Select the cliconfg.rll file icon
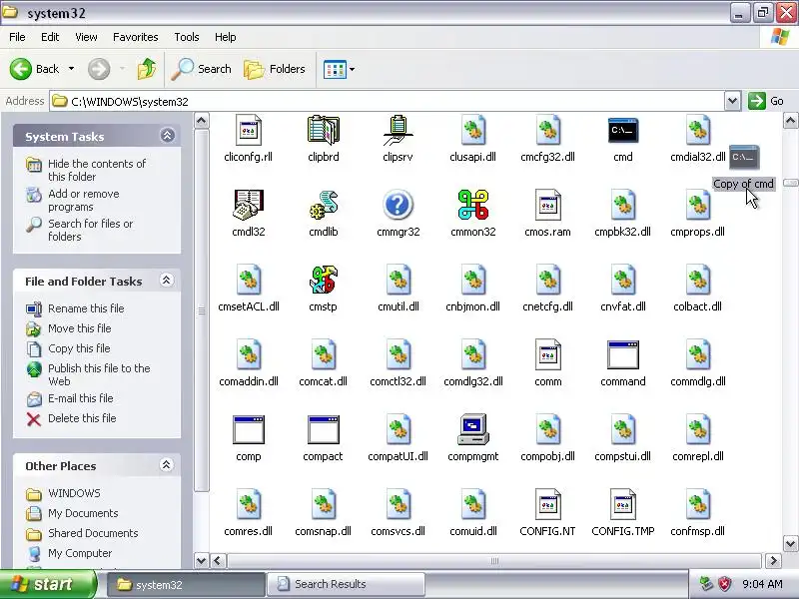This screenshot has height=599, width=799. (x=248, y=130)
